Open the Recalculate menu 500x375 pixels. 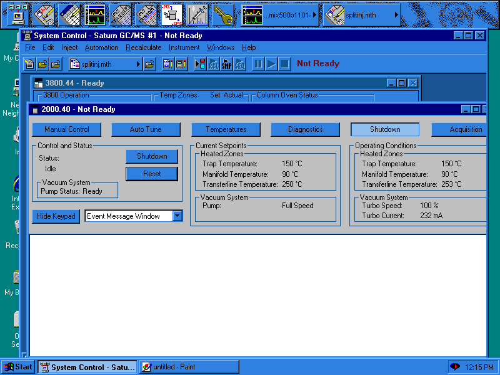point(144,47)
